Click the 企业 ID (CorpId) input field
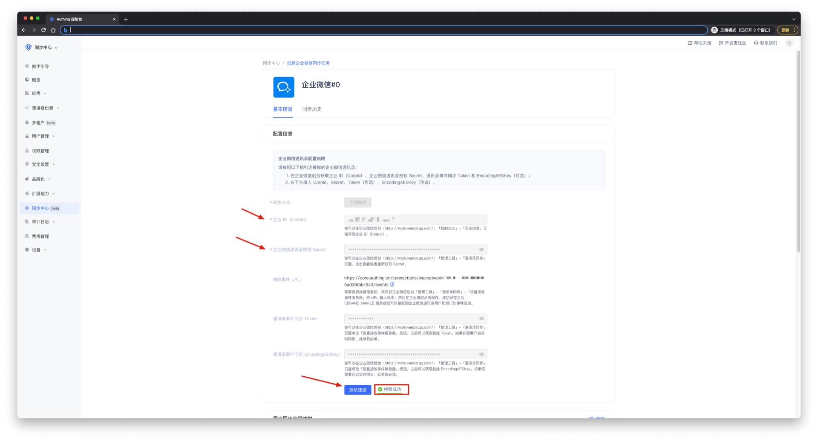Viewport: 818px width, 441px height. (x=441, y=220)
